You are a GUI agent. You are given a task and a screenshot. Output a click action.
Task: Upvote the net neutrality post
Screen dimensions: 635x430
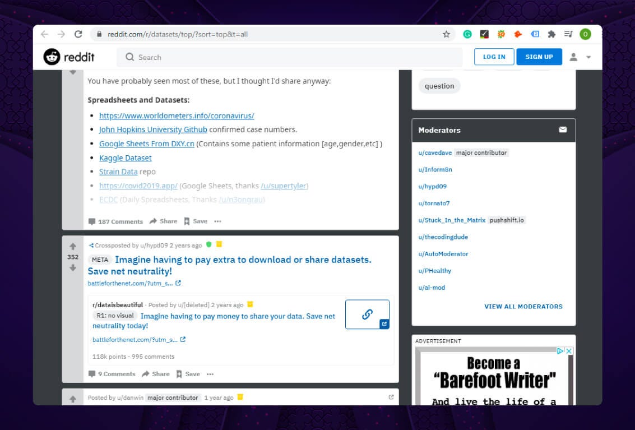[73, 247]
